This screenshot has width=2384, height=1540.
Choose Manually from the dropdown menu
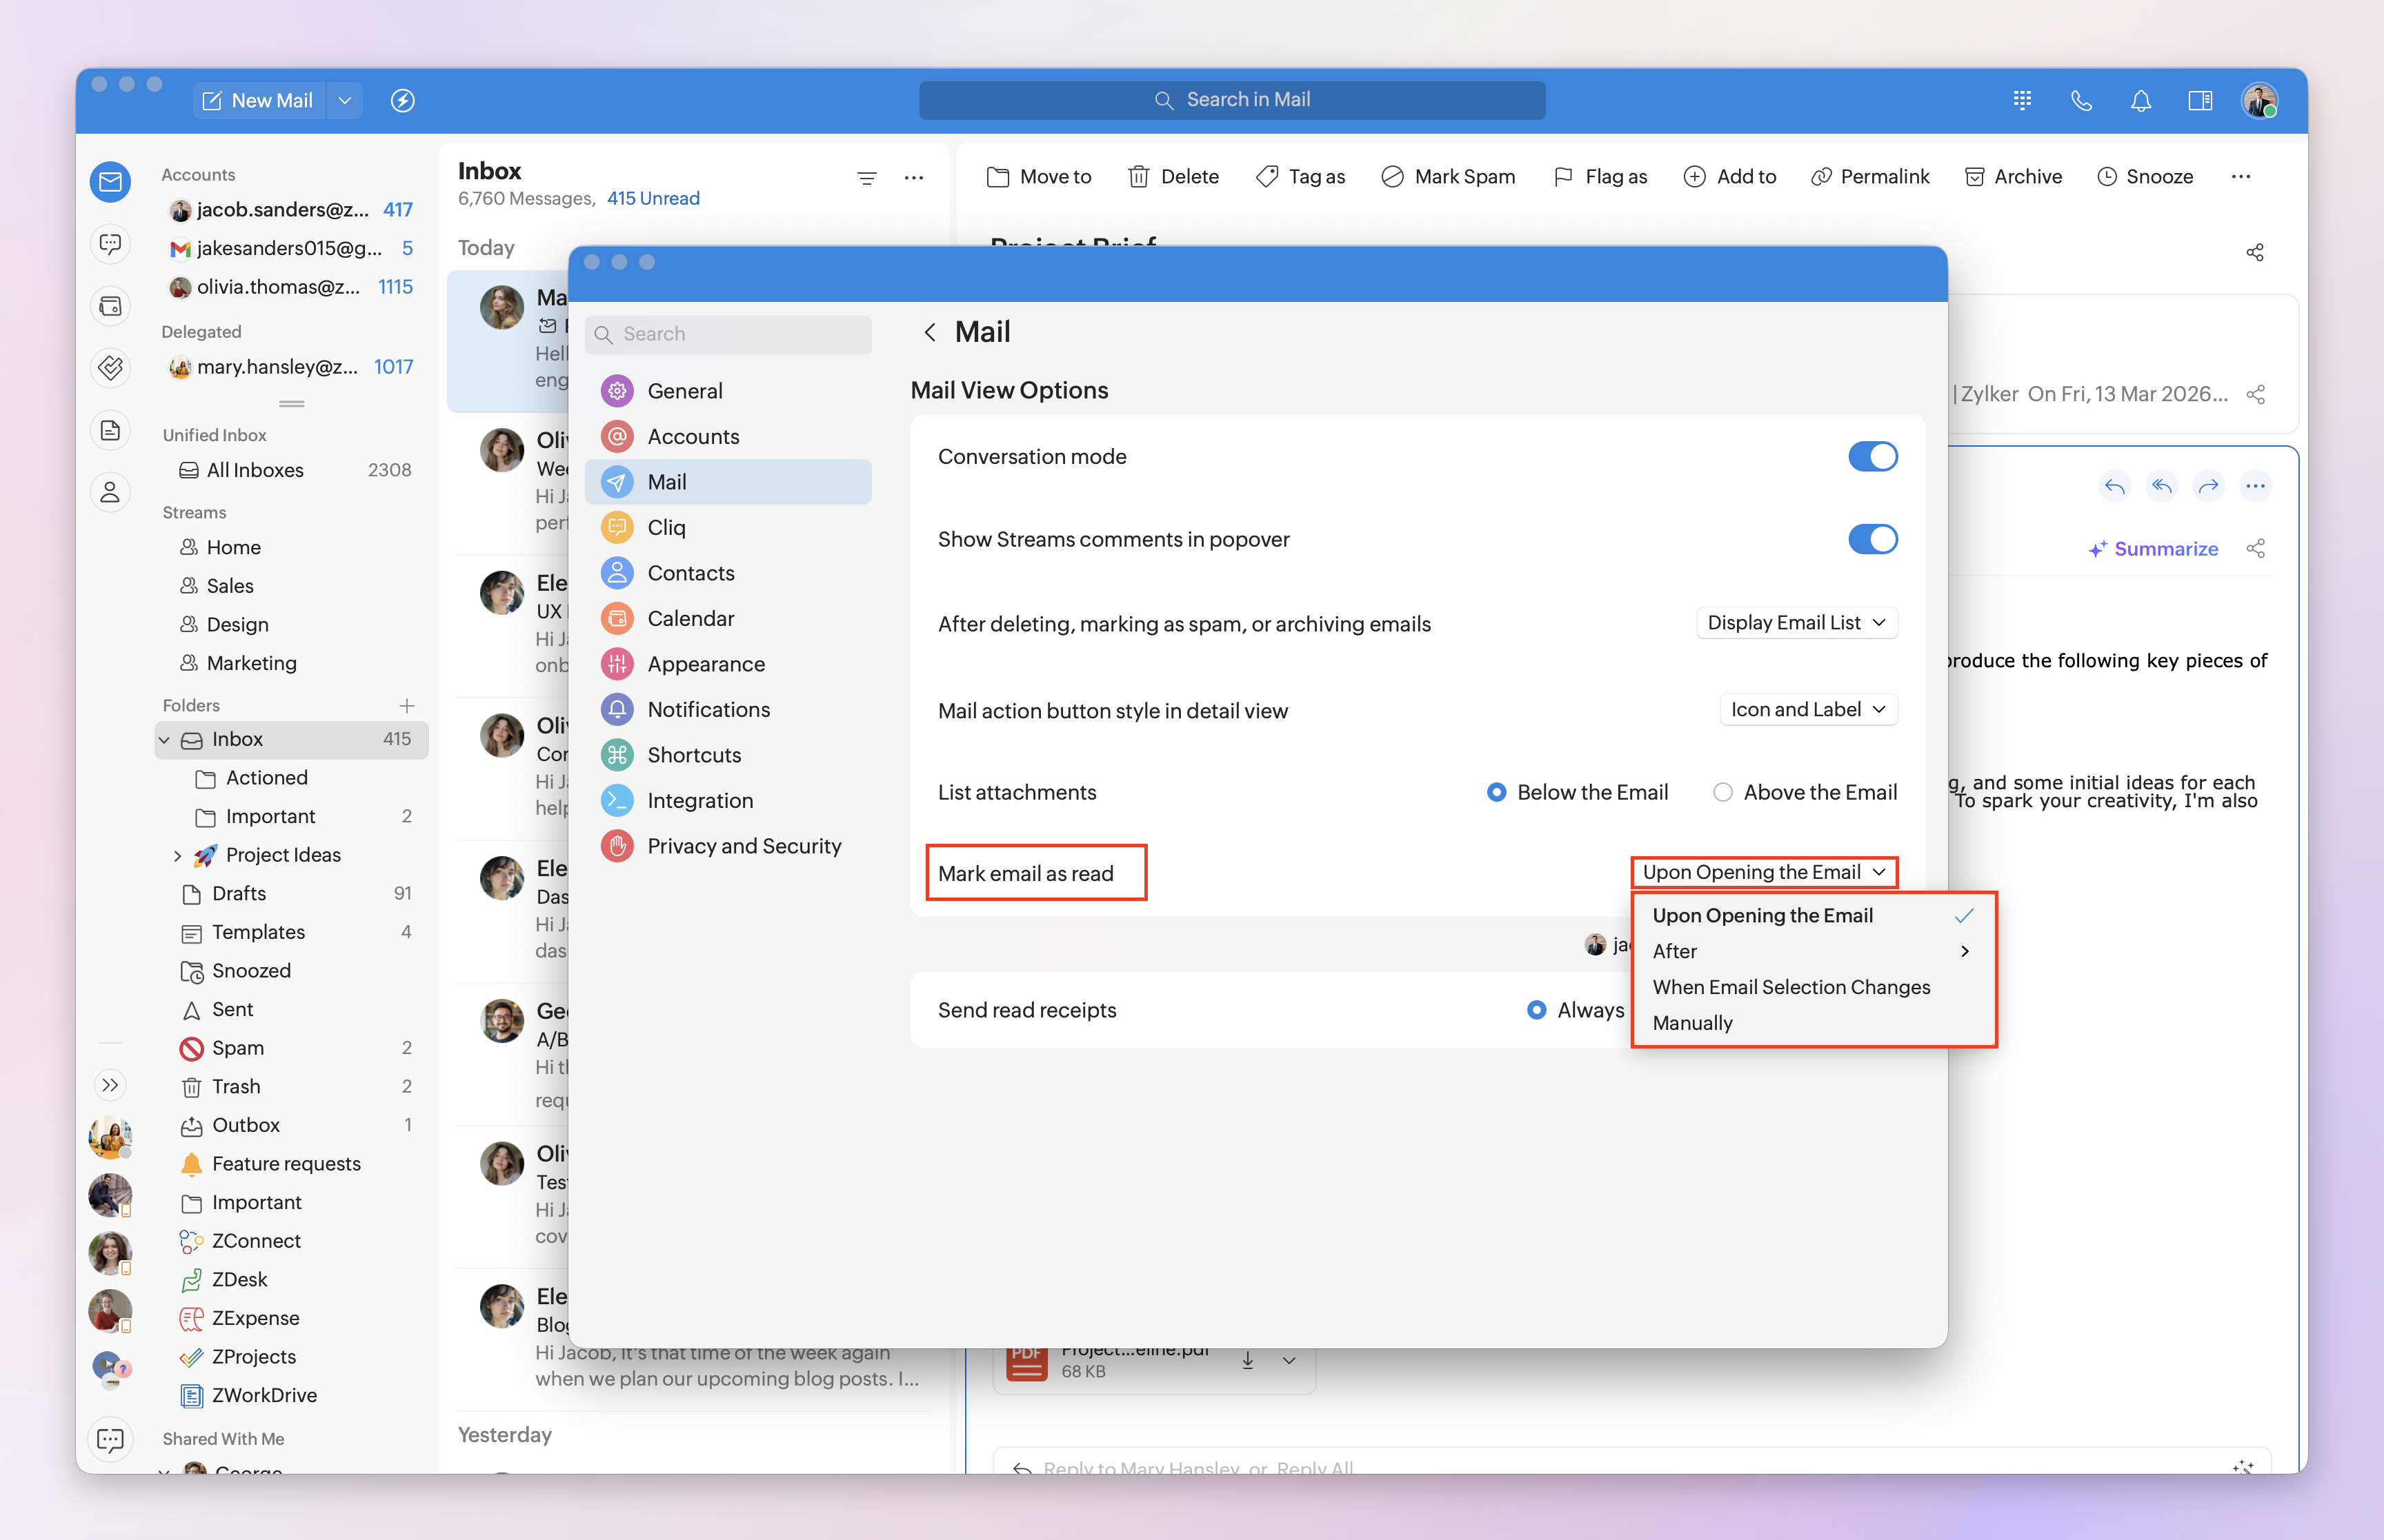point(1693,1023)
